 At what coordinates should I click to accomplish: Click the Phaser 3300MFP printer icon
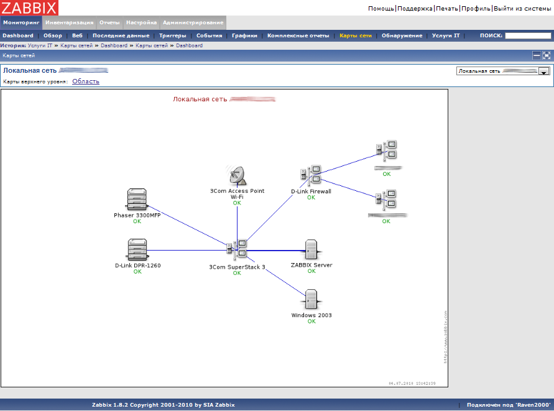click(x=137, y=199)
